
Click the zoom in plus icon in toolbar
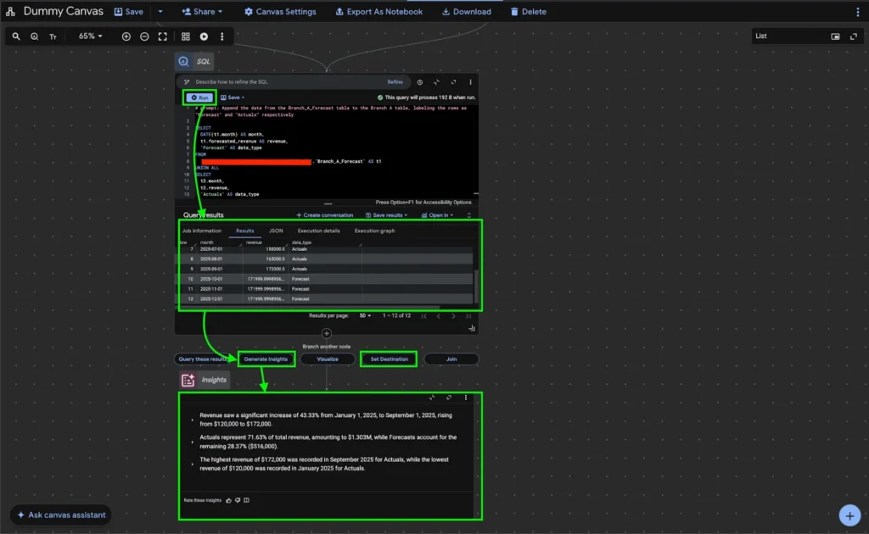click(126, 36)
